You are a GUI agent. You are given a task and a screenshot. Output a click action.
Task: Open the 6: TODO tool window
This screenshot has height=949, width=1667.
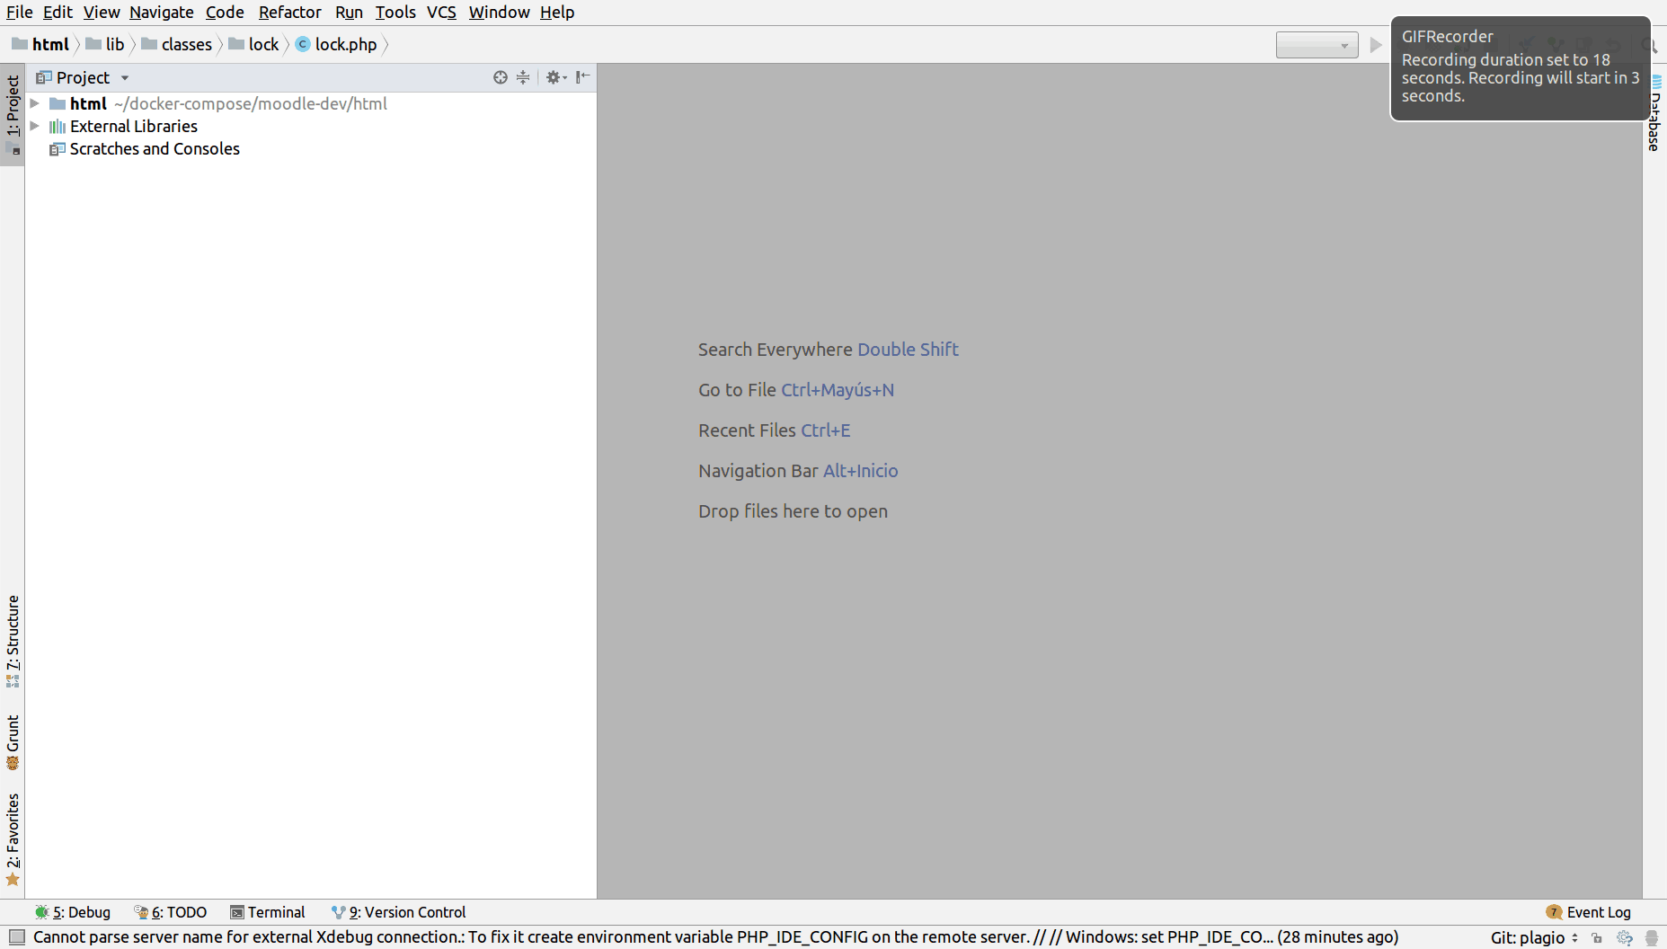171,912
